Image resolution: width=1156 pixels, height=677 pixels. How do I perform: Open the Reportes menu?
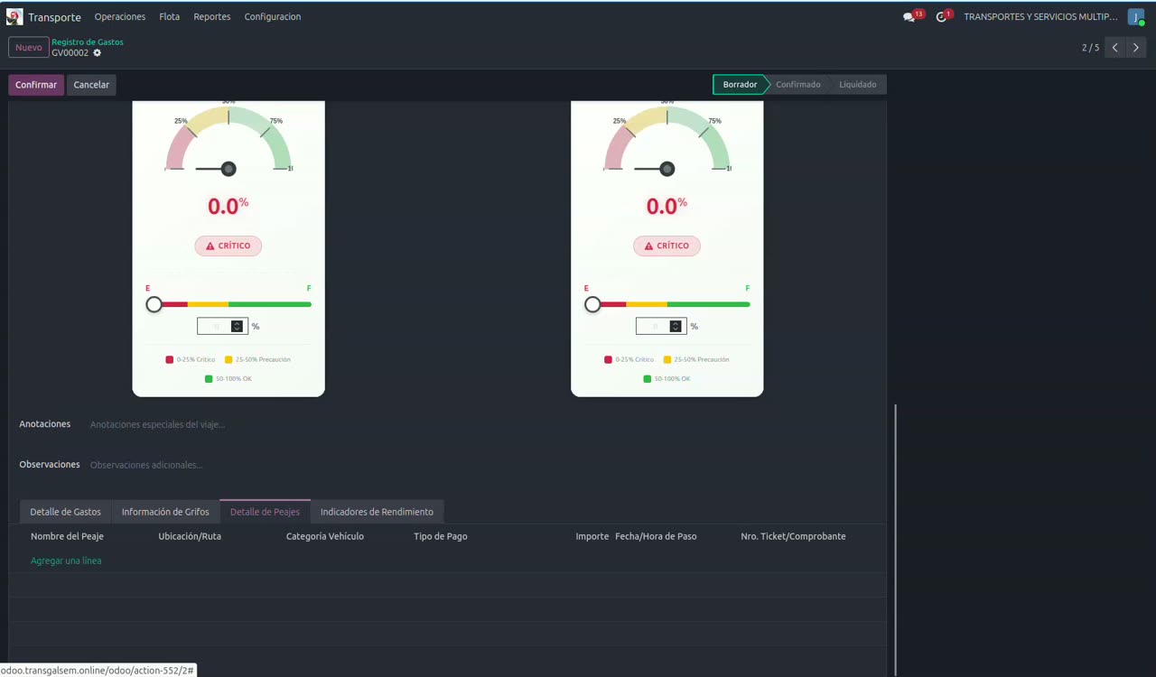tap(212, 17)
